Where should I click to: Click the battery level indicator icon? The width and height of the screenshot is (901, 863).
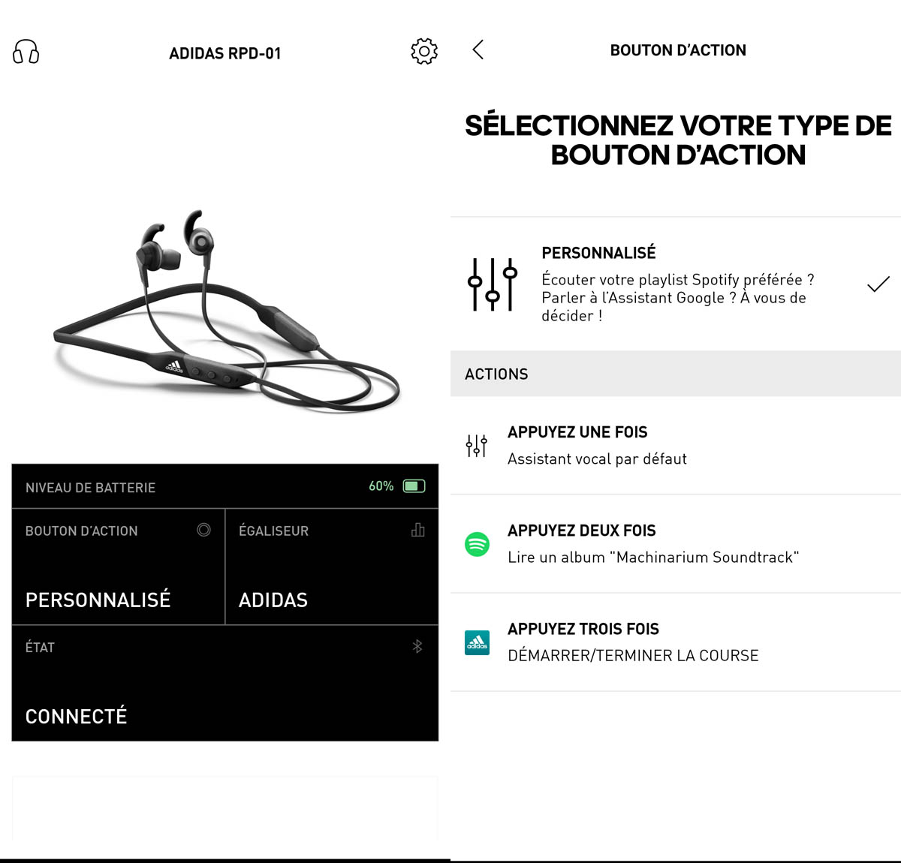pos(414,486)
